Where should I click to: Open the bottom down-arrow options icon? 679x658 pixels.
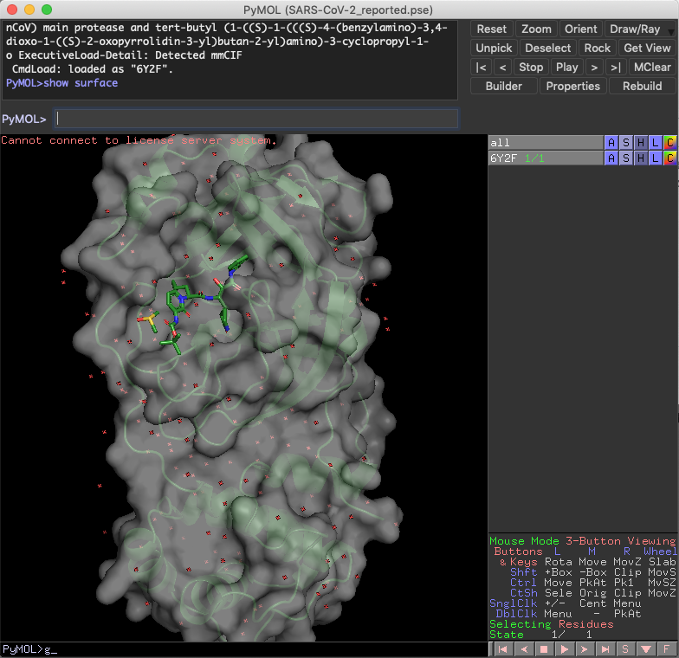pos(646,649)
